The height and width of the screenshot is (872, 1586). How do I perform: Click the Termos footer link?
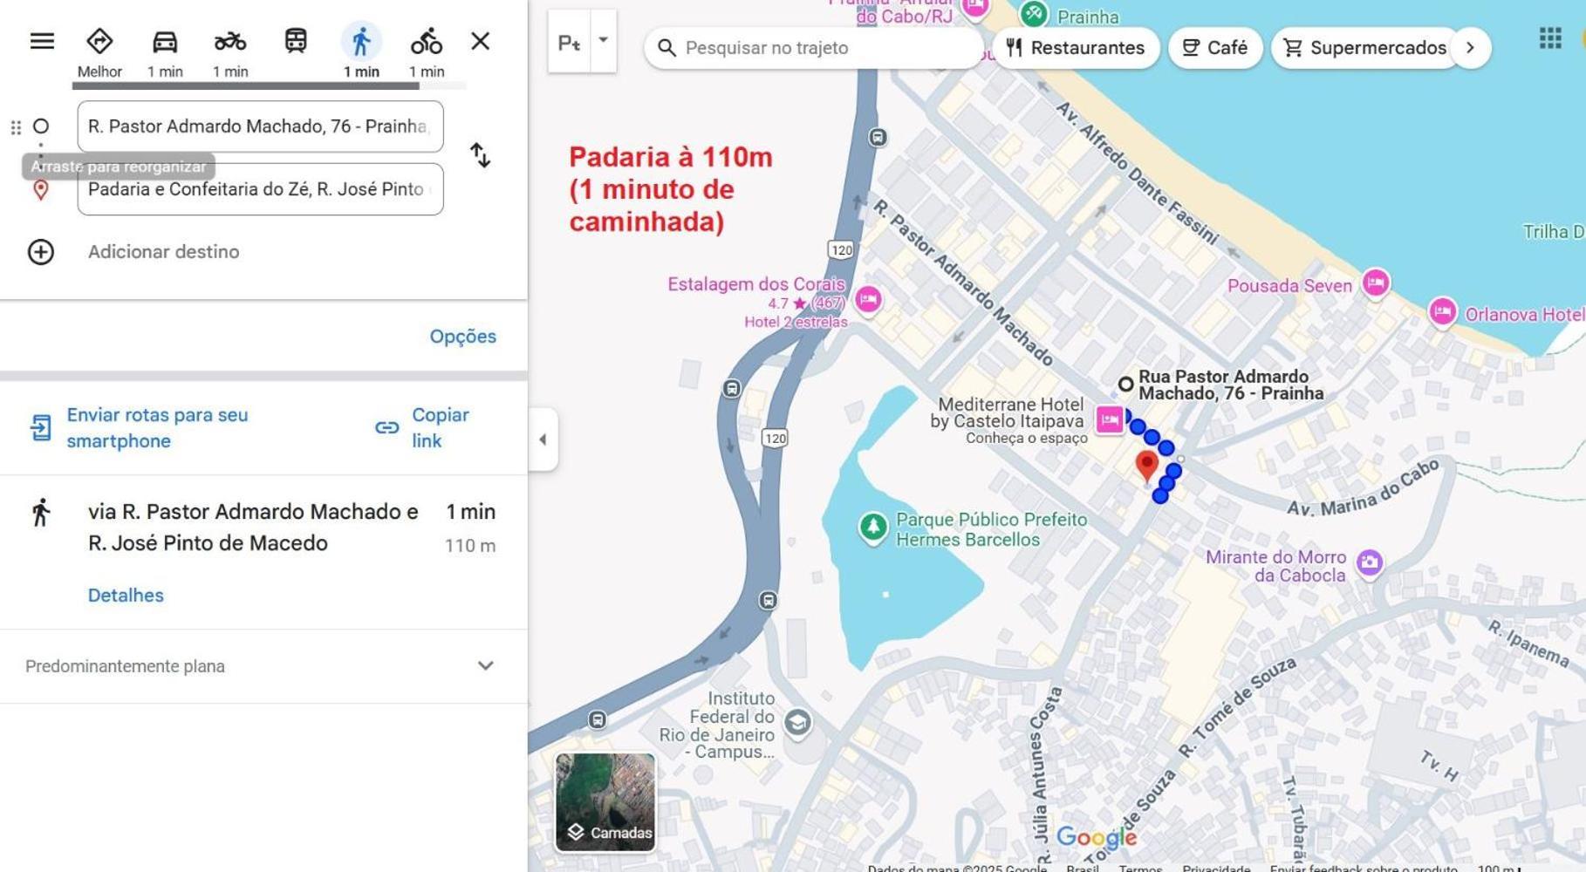1140,868
